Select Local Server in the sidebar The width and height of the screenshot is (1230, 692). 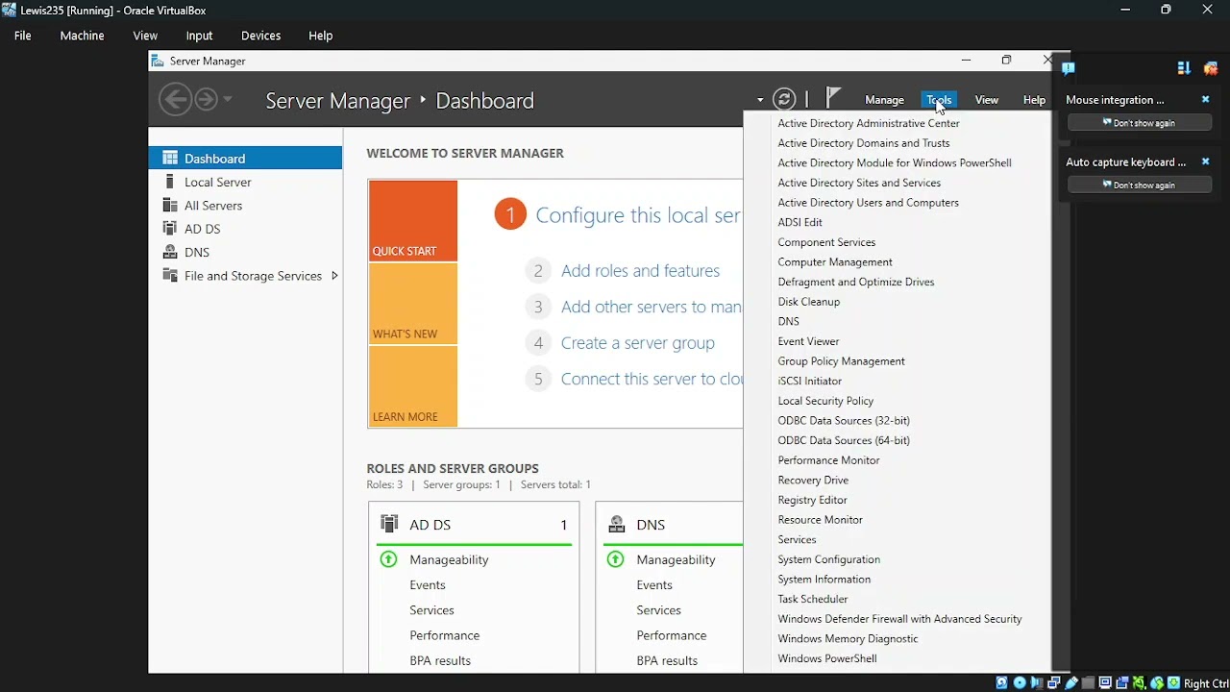tap(245, 182)
